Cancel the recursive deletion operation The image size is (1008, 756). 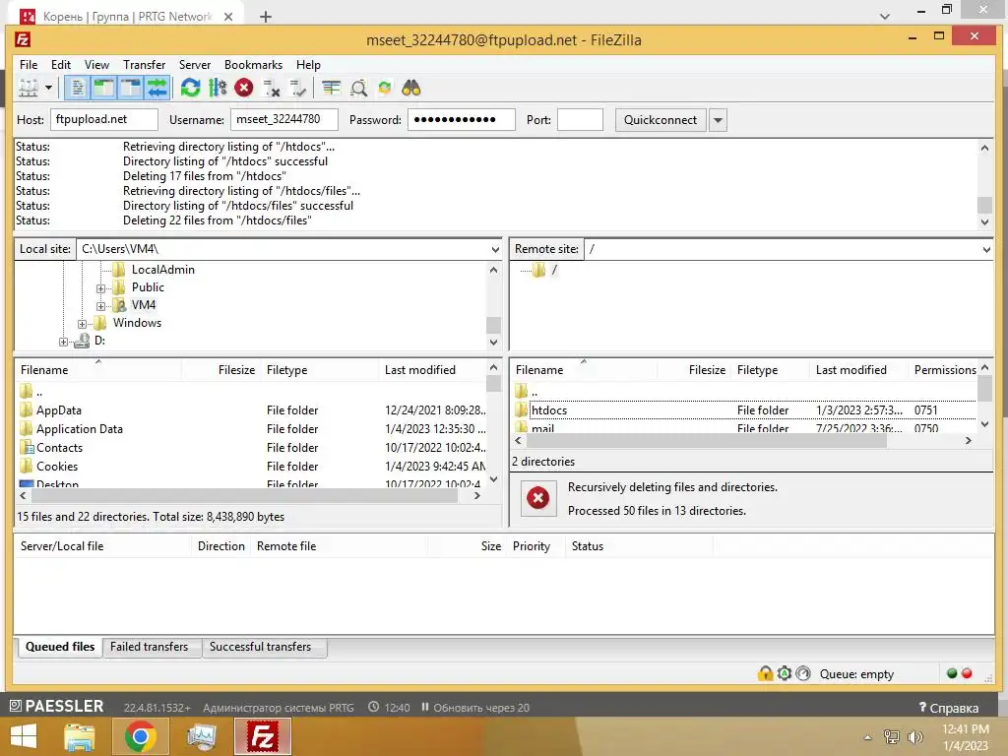(x=538, y=498)
